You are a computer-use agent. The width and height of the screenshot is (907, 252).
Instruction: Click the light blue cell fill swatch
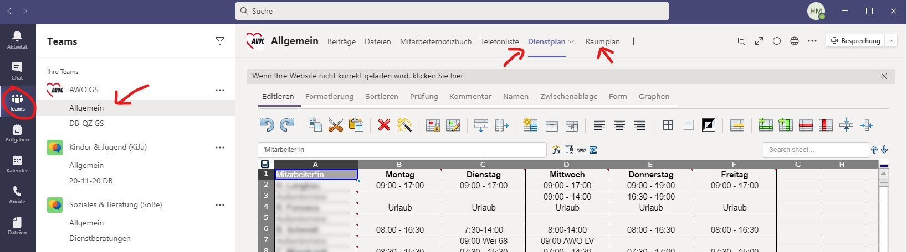coord(689,125)
